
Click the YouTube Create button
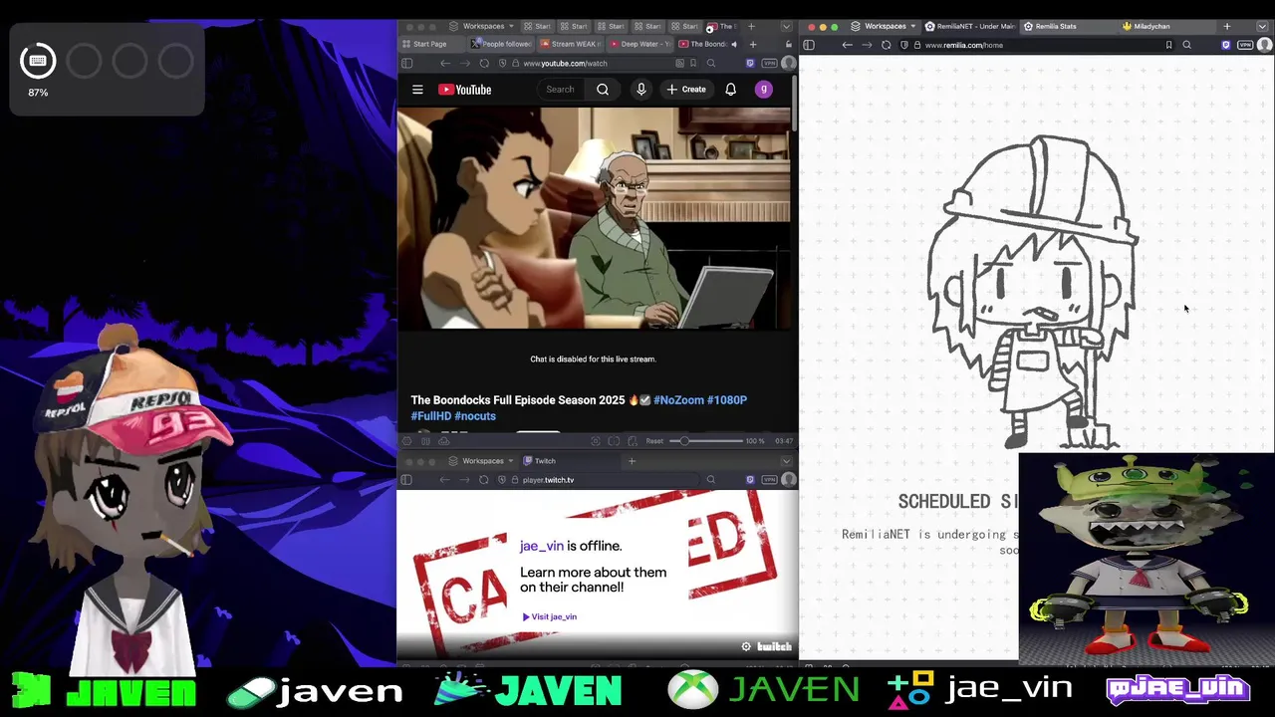(x=687, y=90)
